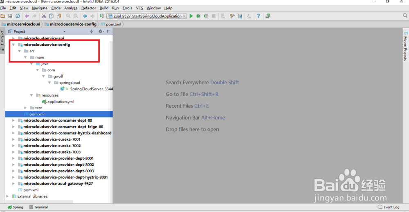
Task: Hide the Project panel with collapse icon
Action: point(108,32)
